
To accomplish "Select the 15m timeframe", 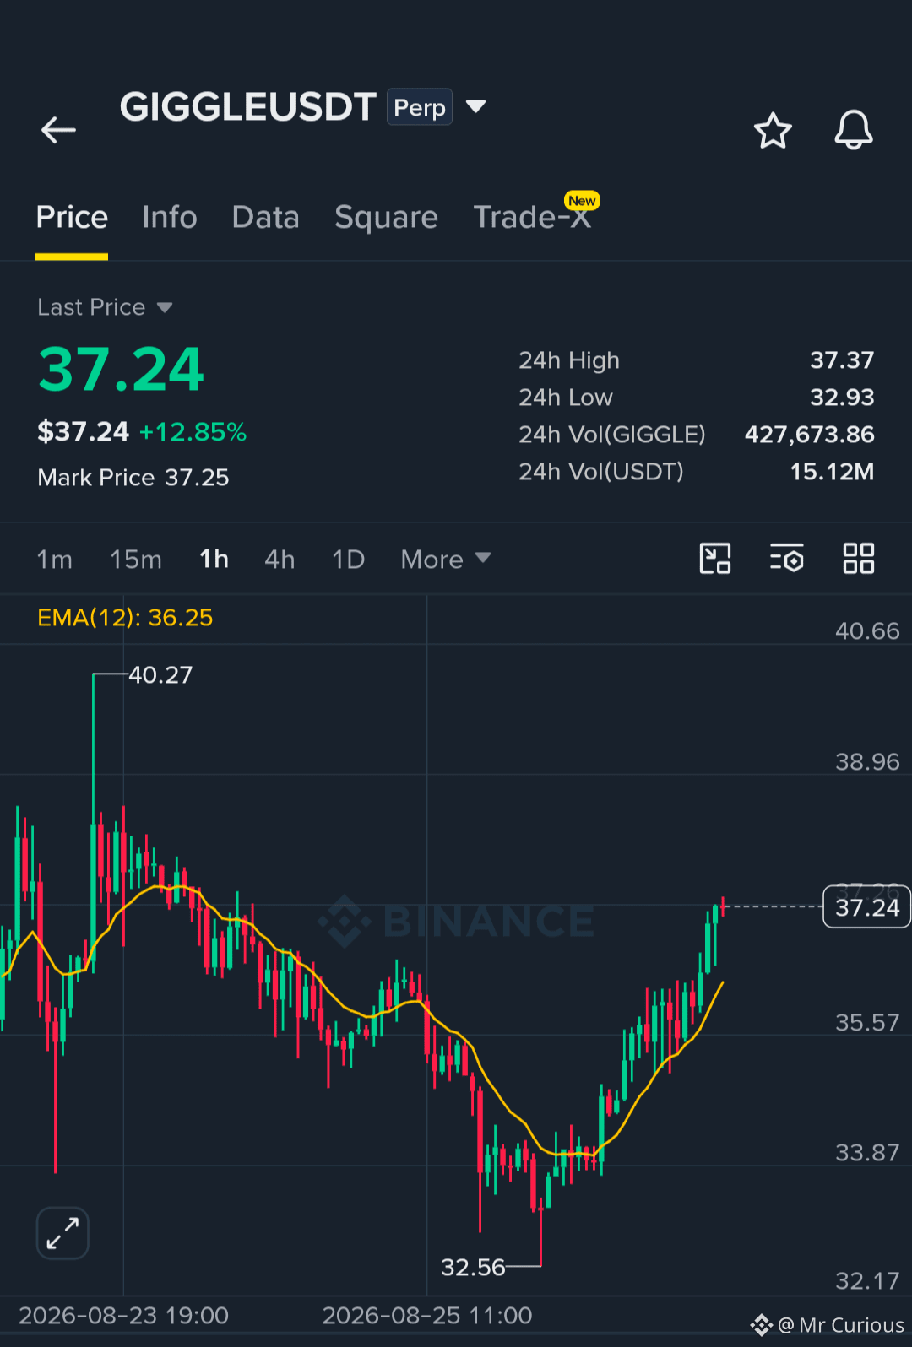I will point(135,560).
